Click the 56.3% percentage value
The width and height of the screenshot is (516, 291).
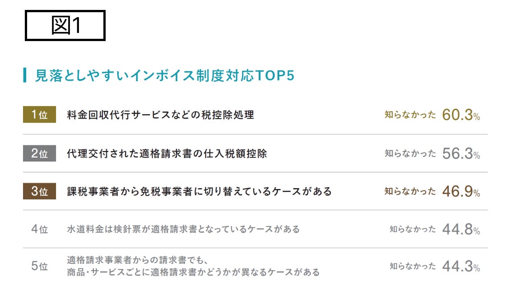tap(461, 153)
